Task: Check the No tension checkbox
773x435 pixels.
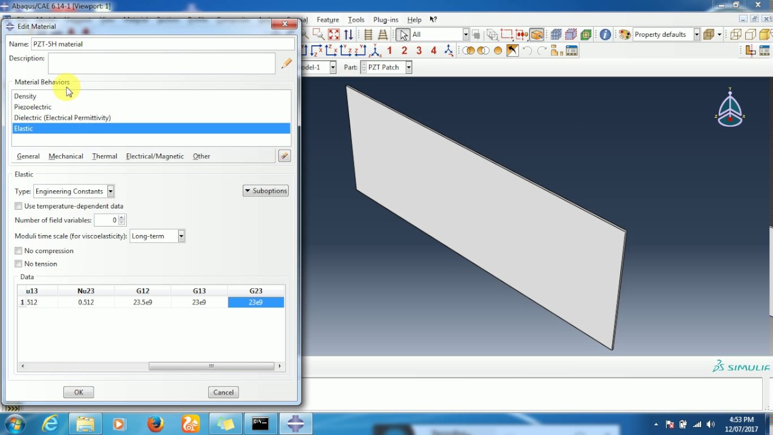Action: click(x=18, y=264)
